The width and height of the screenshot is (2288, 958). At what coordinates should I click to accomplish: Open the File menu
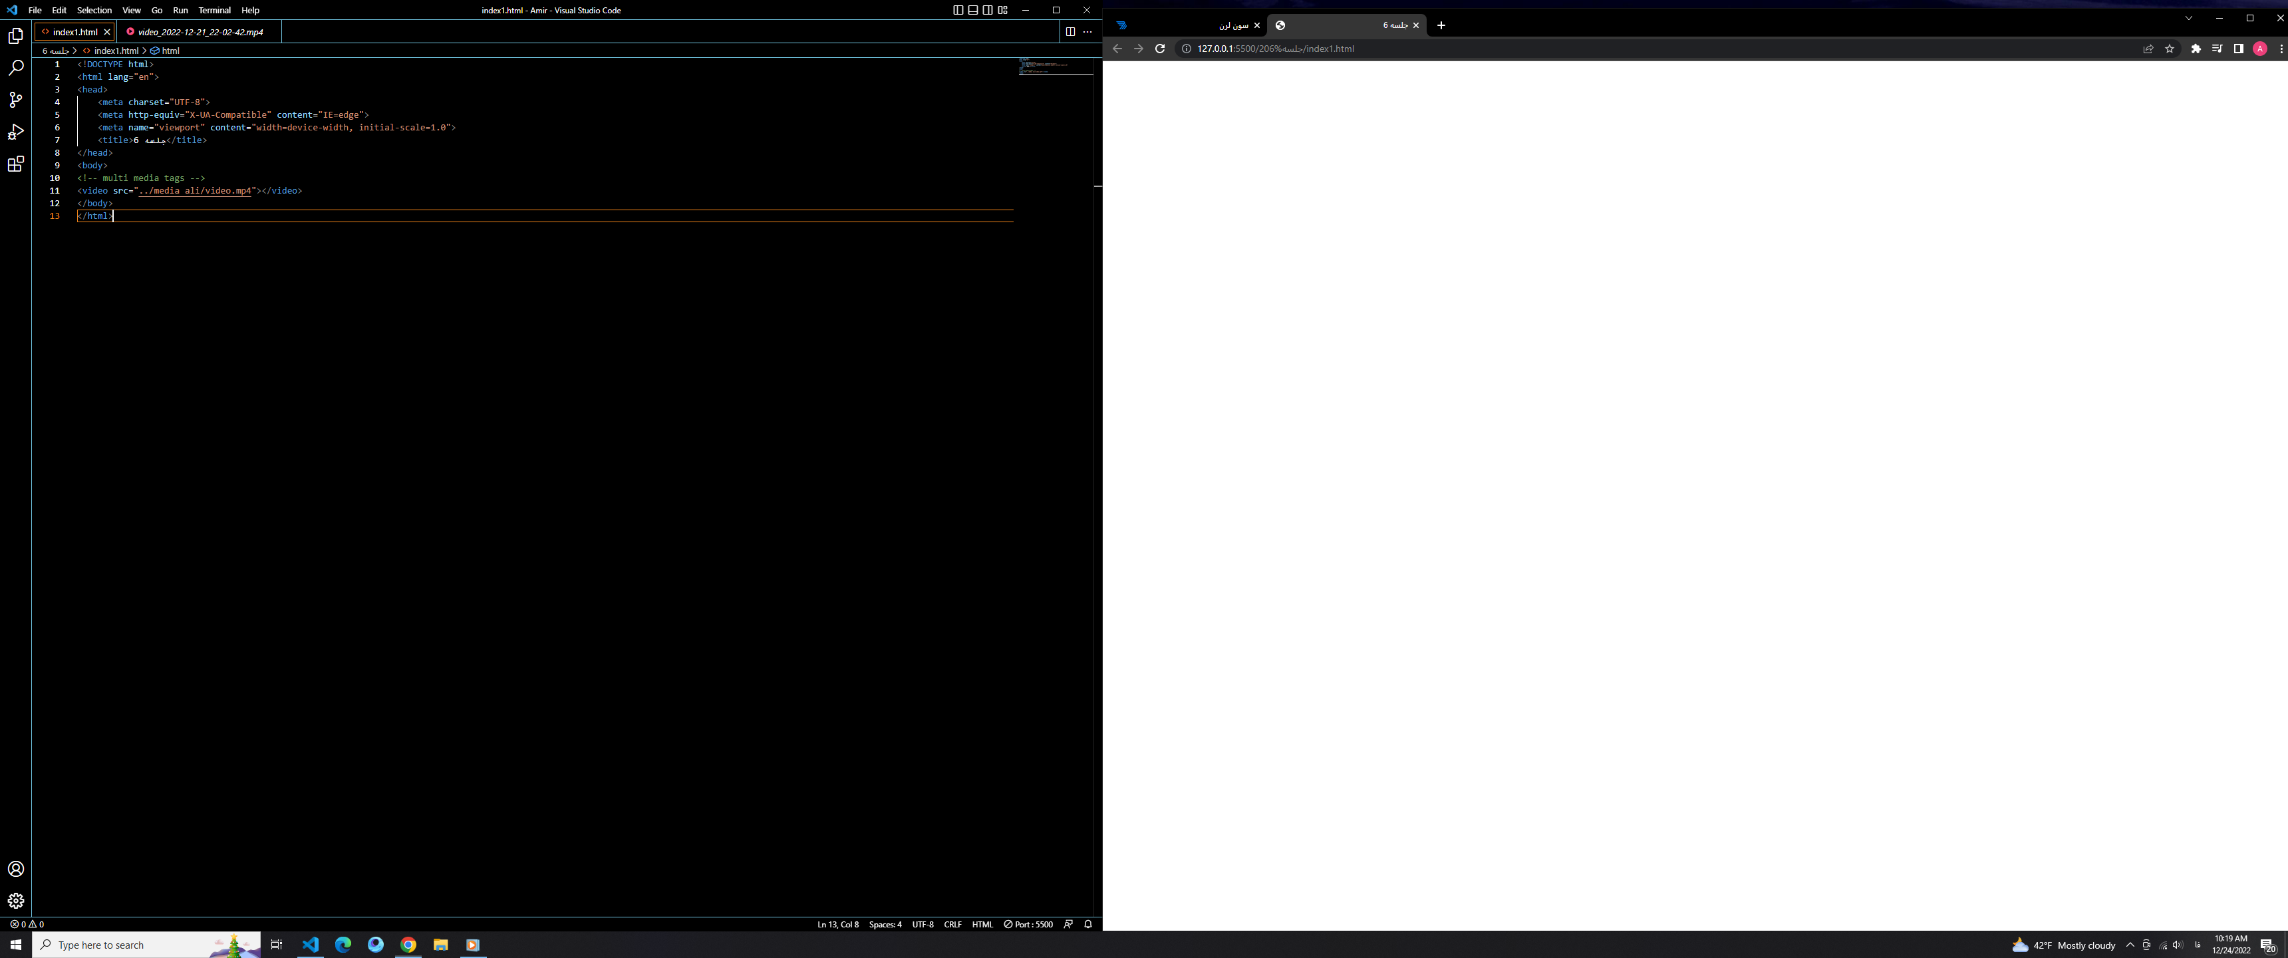coord(35,10)
